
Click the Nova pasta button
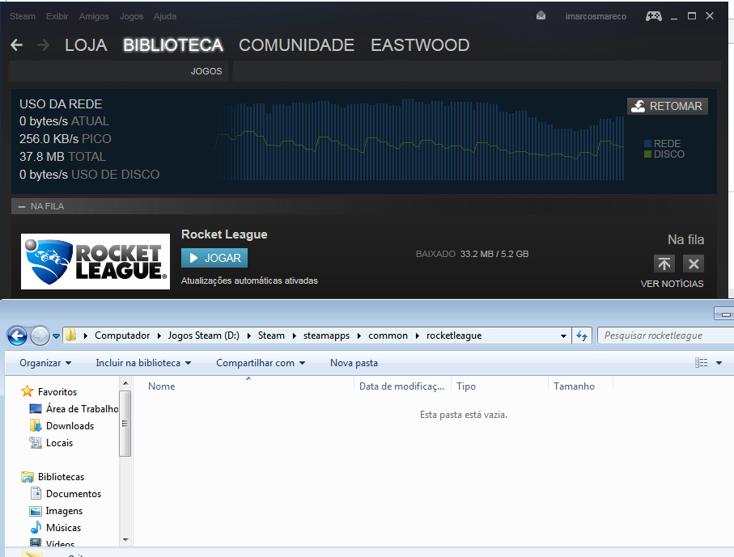[x=354, y=363]
